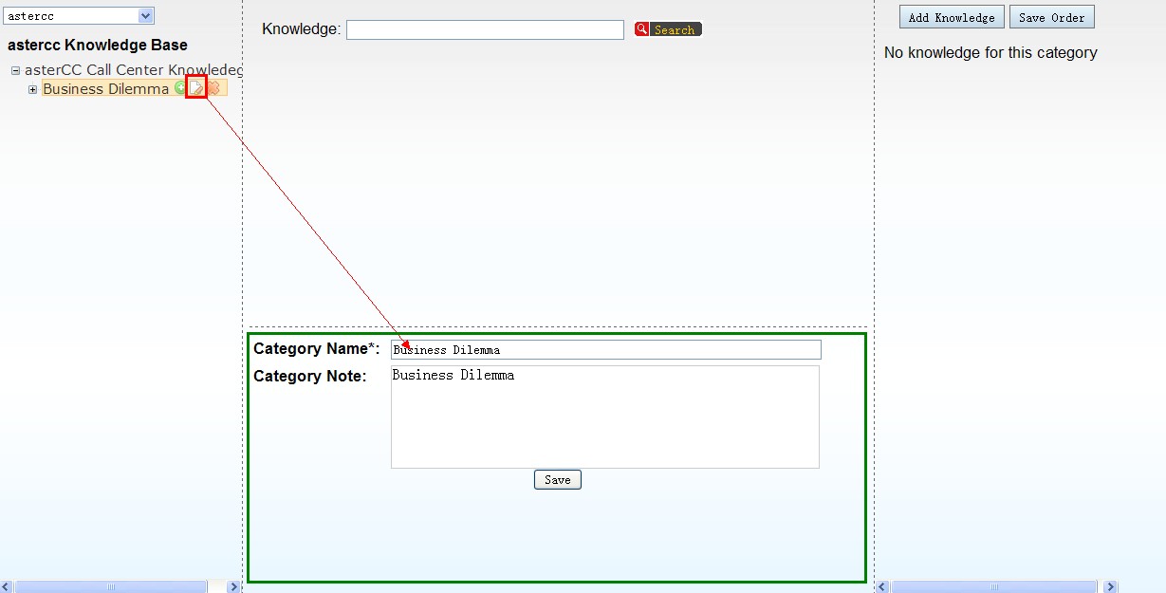Open the astercc dropdown list
This screenshot has height=593, width=1166.
click(145, 16)
